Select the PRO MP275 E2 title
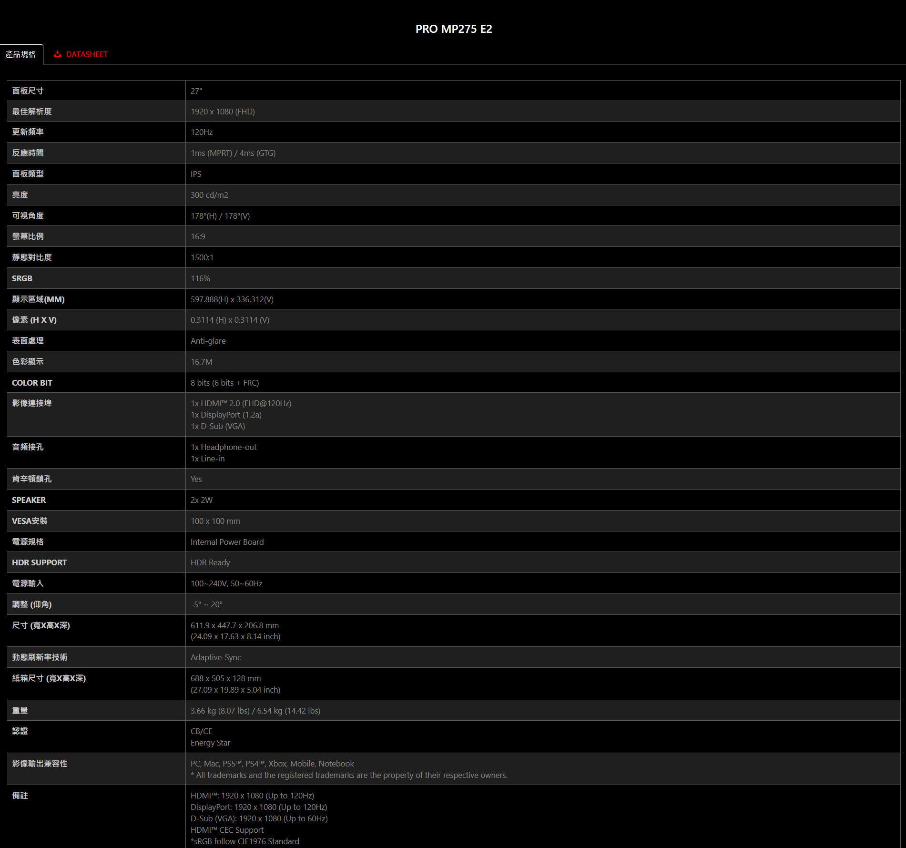This screenshot has width=906, height=848. click(453, 29)
